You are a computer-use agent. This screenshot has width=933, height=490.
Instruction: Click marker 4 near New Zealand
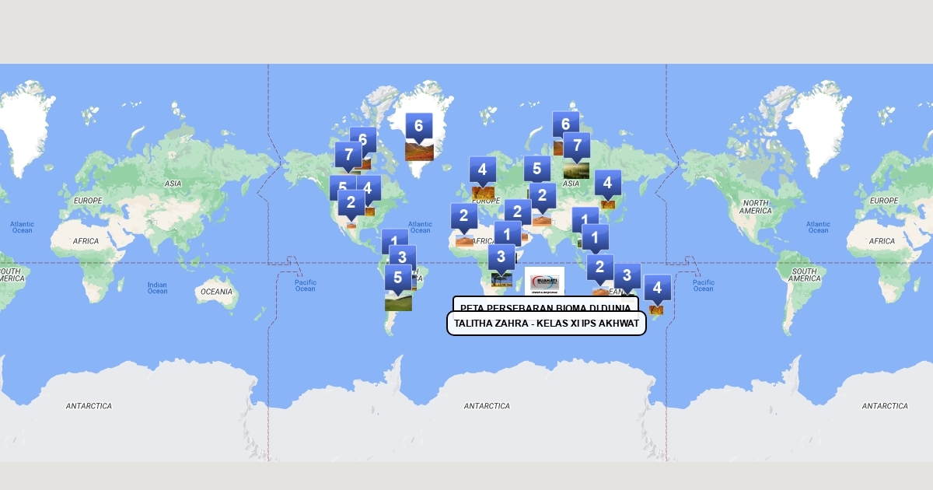pos(657,288)
